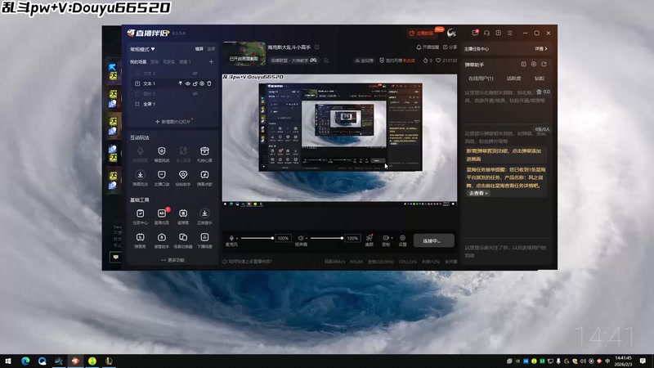
Task: Open the 弹幕玩法 interactive tool
Action: tap(140, 177)
